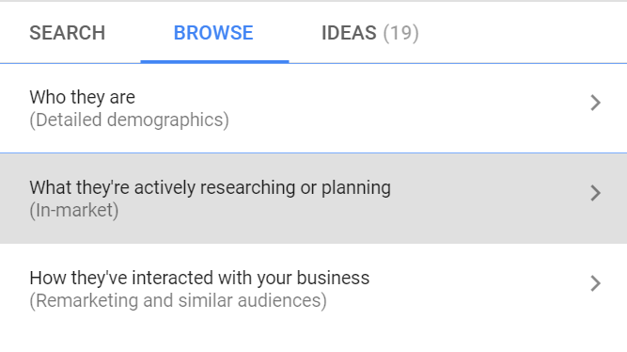Open What they're actively researching or planning
627x352 pixels.
314,199
